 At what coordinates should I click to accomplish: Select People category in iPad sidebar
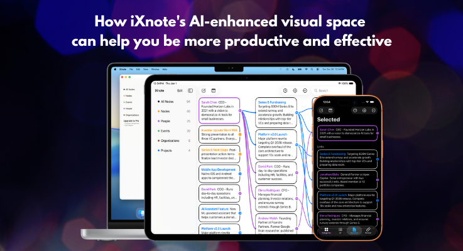[x=173, y=121]
